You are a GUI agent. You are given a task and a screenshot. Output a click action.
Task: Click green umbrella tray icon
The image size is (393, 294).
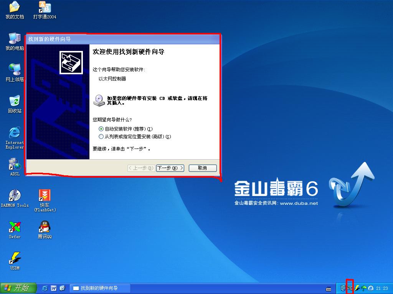point(364,288)
